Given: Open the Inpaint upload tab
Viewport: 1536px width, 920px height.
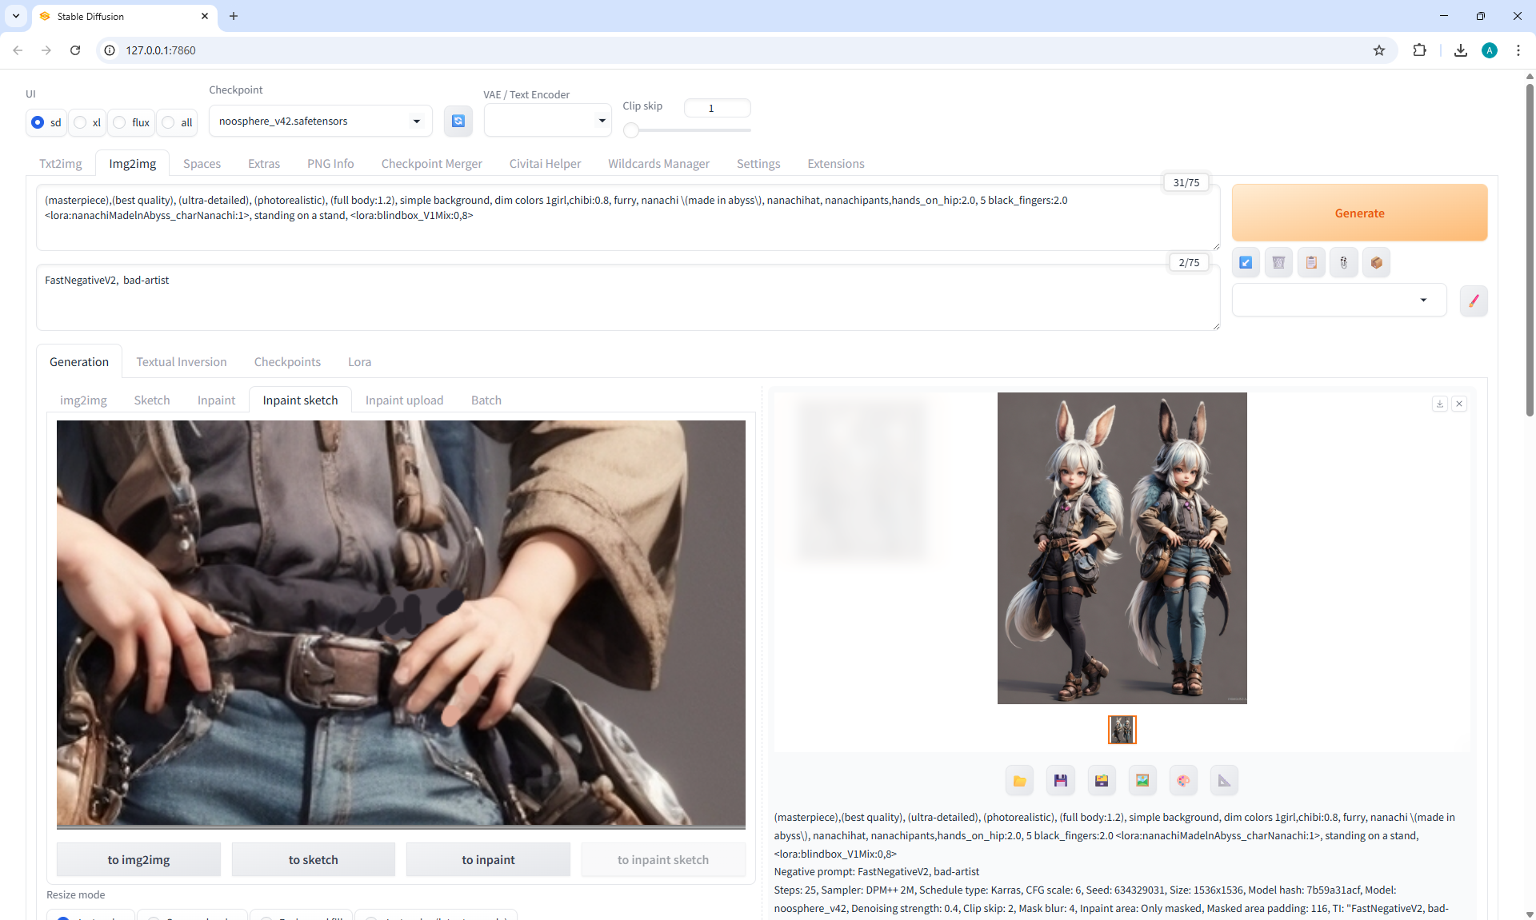Looking at the screenshot, I should (404, 400).
